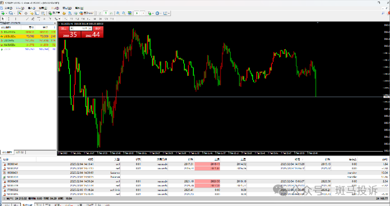Select the XAUUSD row in Market Watch
390x206 pixels.
click(28, 32)
